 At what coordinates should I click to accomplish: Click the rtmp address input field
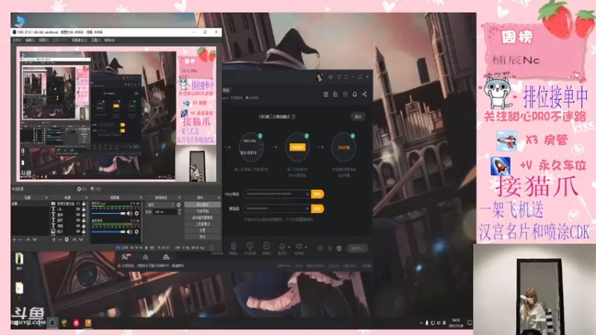click(277, 194)
